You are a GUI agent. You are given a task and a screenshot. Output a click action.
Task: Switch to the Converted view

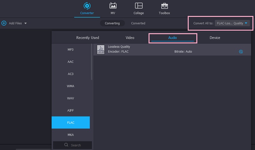point(138,23)
